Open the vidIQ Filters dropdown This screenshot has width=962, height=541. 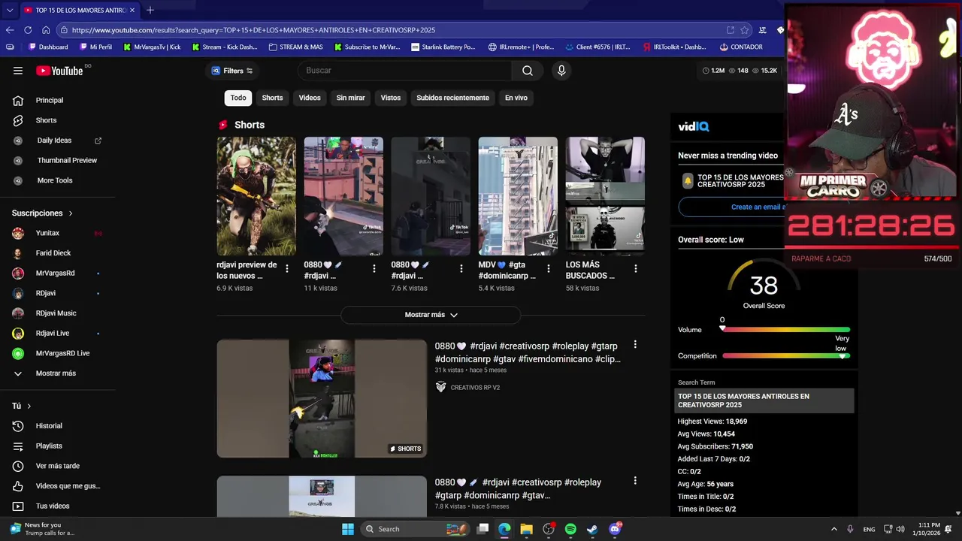pos(232,71)
